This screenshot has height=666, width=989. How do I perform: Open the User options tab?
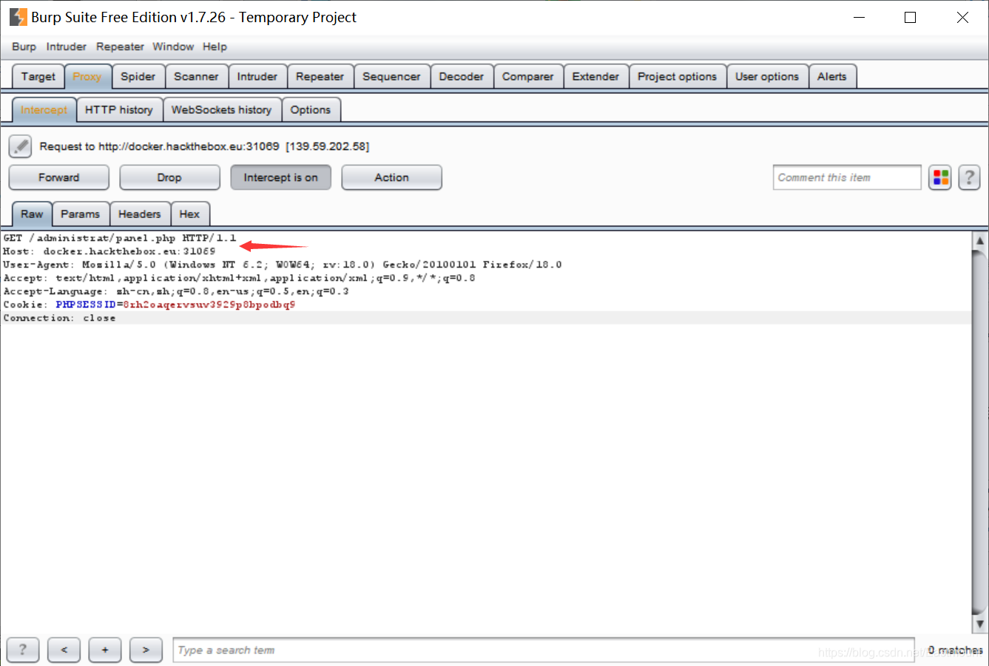pyautogui.click(x=766, y=77)
